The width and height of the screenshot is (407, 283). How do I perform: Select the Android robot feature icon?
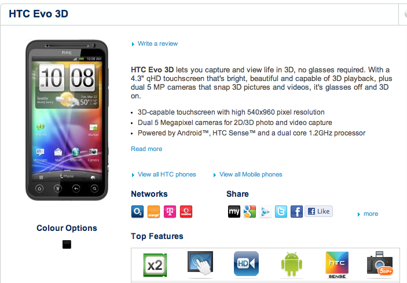[x=291, y=264]
